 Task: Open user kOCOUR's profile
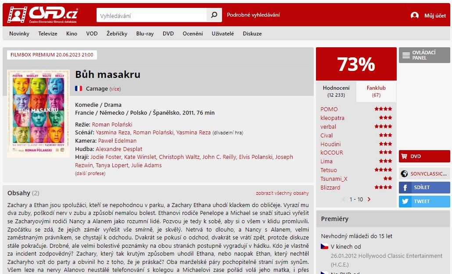(x=332, y=153)
